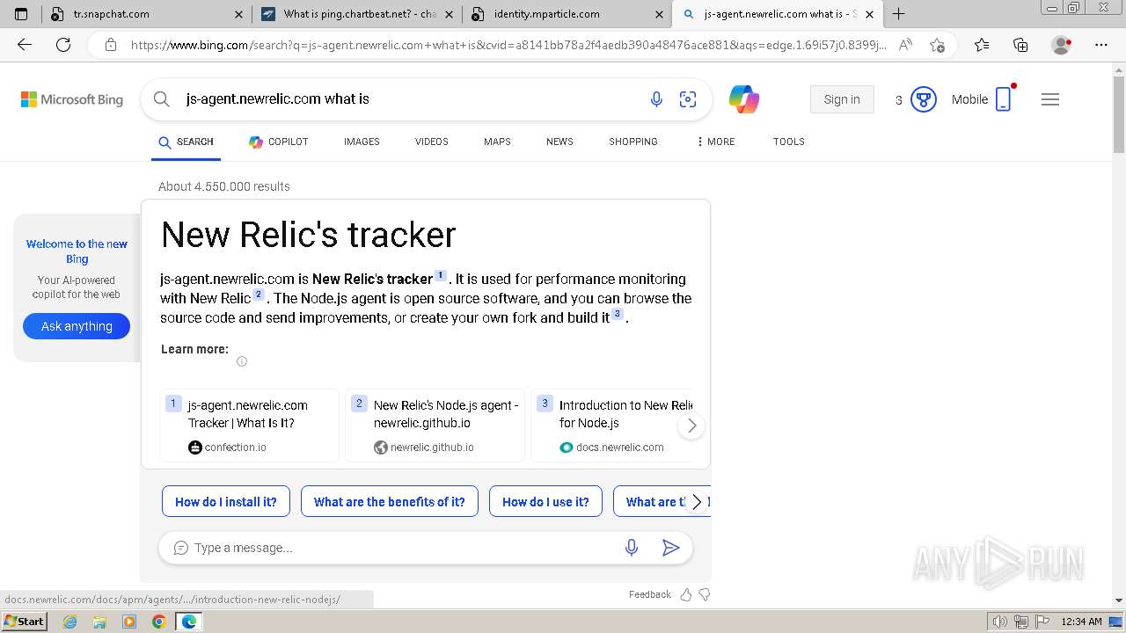Open the TOOLS option

789,142
